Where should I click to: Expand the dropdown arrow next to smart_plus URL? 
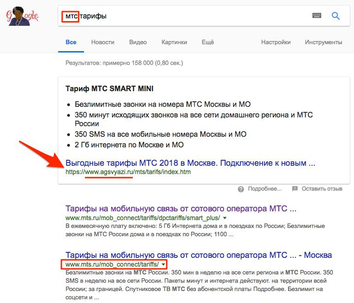pos(225,218)
